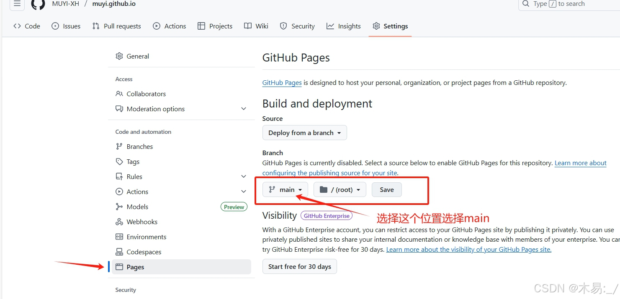The height and width of the screenshot is (299, 620).
Task: Open General settings in sidebar
Action: coord(181,56)
